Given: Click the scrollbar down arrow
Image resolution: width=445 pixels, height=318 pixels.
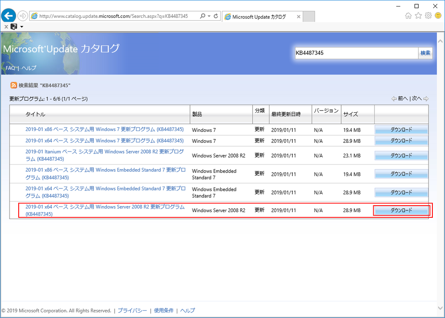Looking at the screenshot, I should [x=440, y=308].
